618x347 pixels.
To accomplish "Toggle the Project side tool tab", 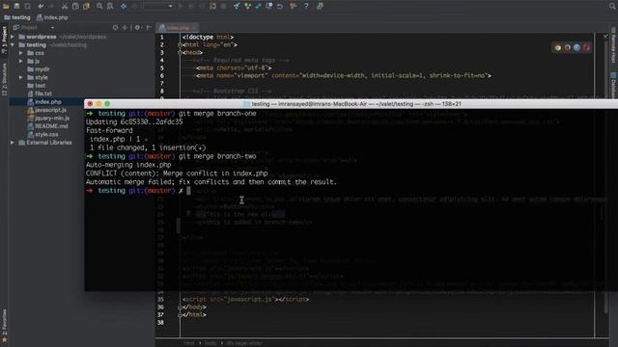I will 4,40.
